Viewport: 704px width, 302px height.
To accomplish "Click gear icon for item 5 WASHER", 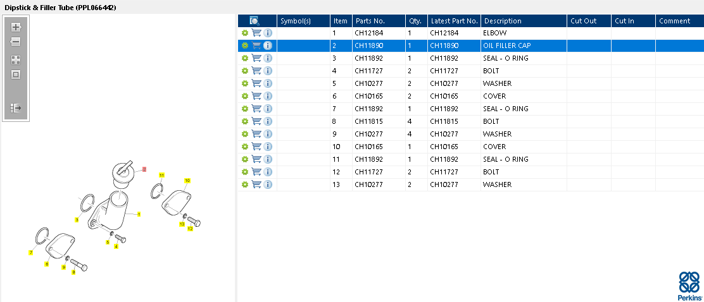I will (245, 83).
